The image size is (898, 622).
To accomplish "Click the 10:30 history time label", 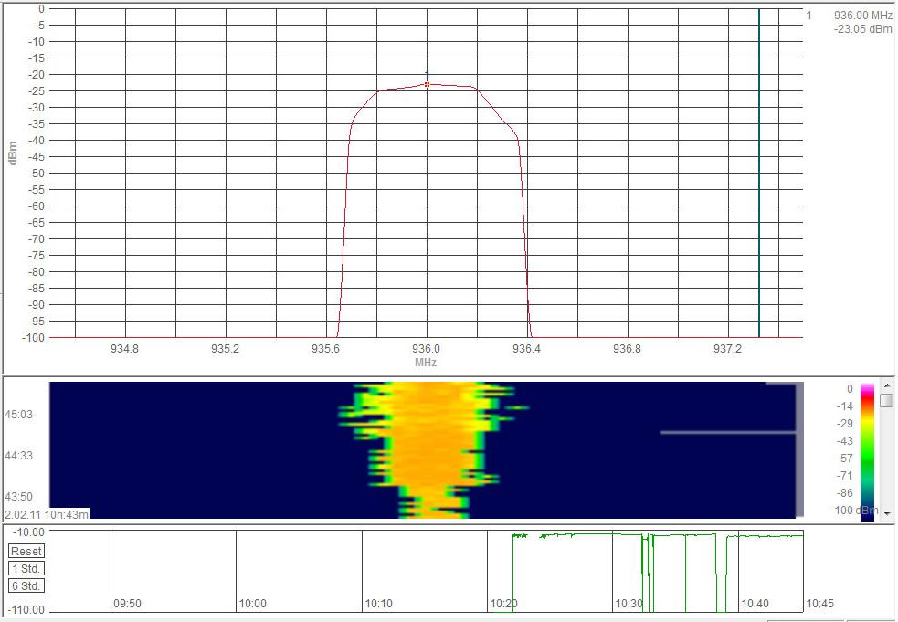I will tap(629, 603).
